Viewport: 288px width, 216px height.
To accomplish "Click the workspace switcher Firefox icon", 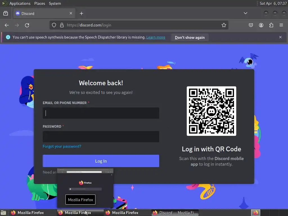I will (x=256, y=213).
